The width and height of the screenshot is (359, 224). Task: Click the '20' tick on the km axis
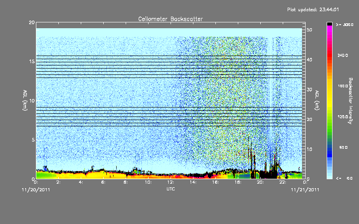click(x=32, y=22)
